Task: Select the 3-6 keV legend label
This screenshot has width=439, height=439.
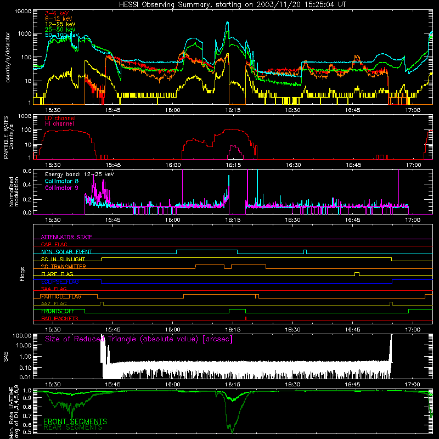Action: tap(57, 13)
